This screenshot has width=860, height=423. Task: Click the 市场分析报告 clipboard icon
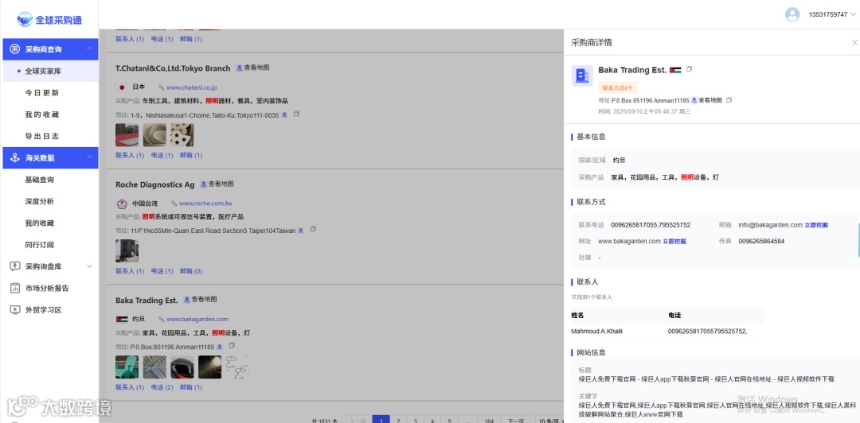coord(15,288)
